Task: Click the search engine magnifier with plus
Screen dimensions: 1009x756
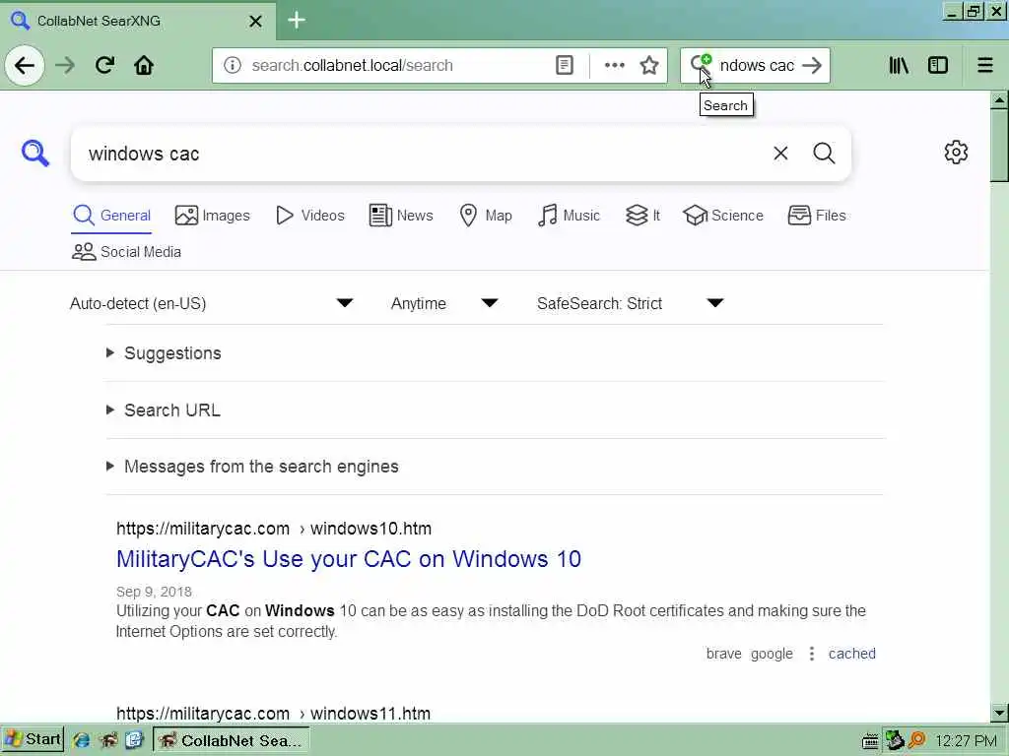Action: pyautogui.click(x=701, y=64)
